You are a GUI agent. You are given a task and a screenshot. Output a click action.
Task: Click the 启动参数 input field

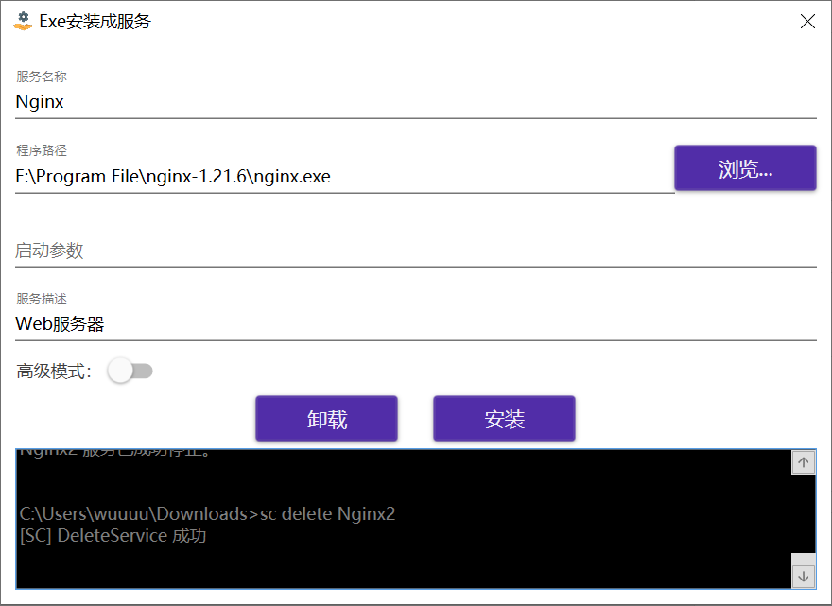point(415,251)
